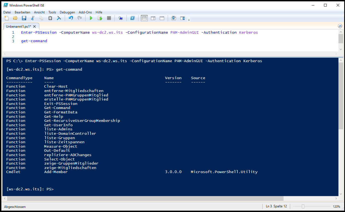Select Add-Member cmdlet name

(x=56, y=172)
